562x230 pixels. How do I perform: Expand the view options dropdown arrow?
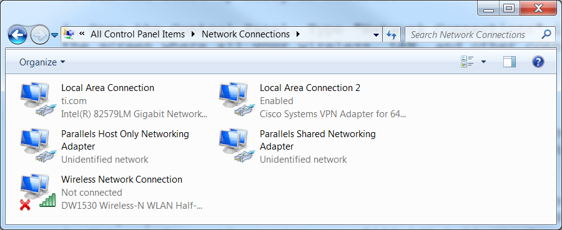click(x=483, y=62)
